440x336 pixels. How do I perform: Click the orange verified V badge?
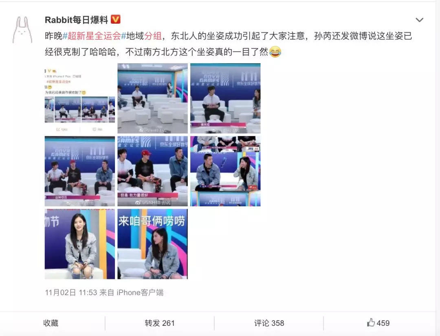coord(116,20)
